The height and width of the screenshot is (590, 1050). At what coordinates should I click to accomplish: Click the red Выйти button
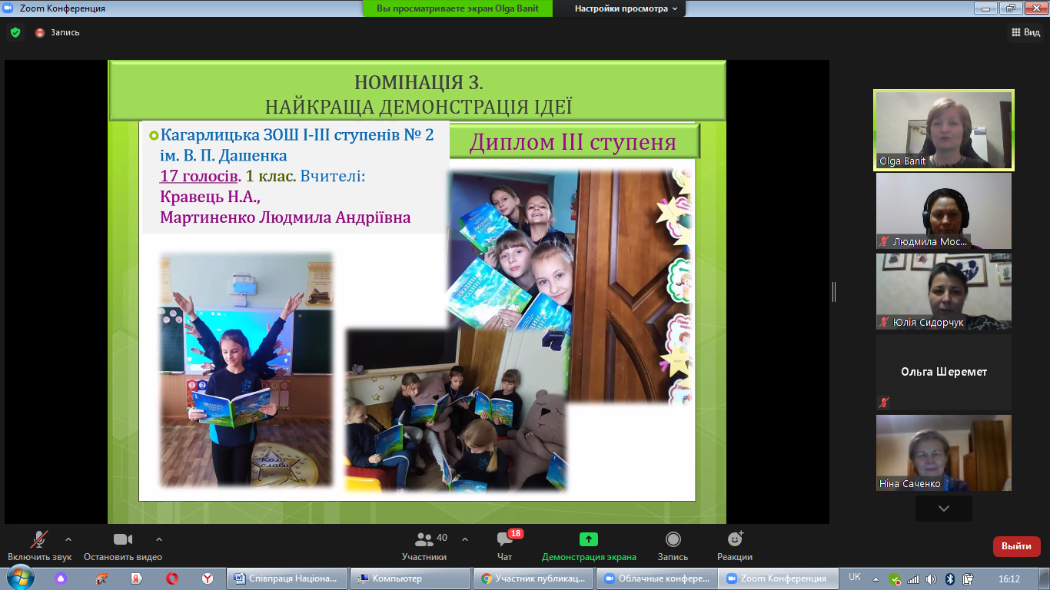[x=1016, y=546]
